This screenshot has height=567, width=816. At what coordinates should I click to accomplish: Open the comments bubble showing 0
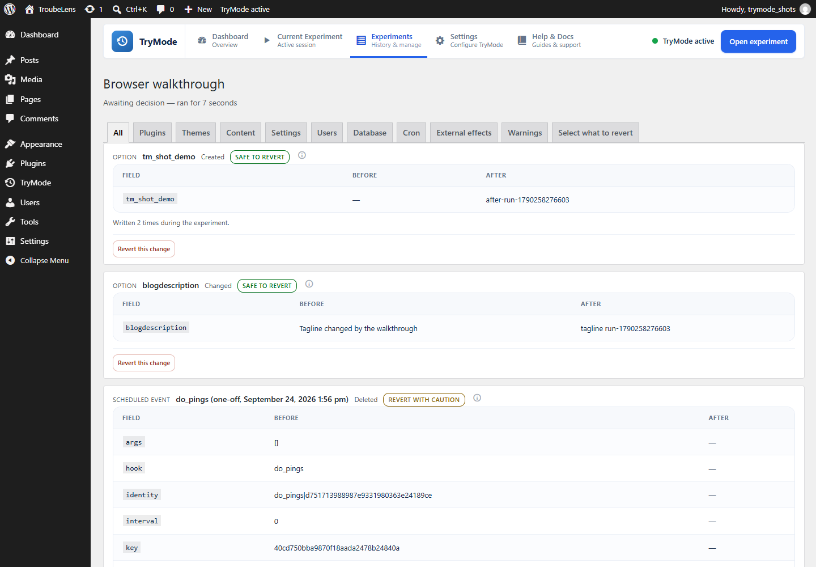click(161, 9)
